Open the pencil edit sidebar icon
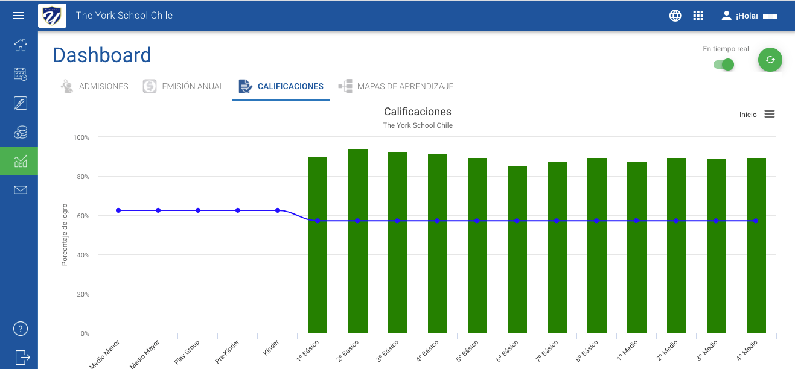 (x=20, y=103)
